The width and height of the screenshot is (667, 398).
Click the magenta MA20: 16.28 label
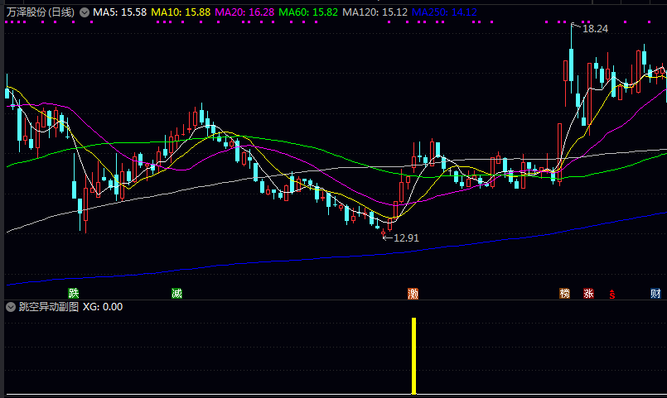click(244, 12)
